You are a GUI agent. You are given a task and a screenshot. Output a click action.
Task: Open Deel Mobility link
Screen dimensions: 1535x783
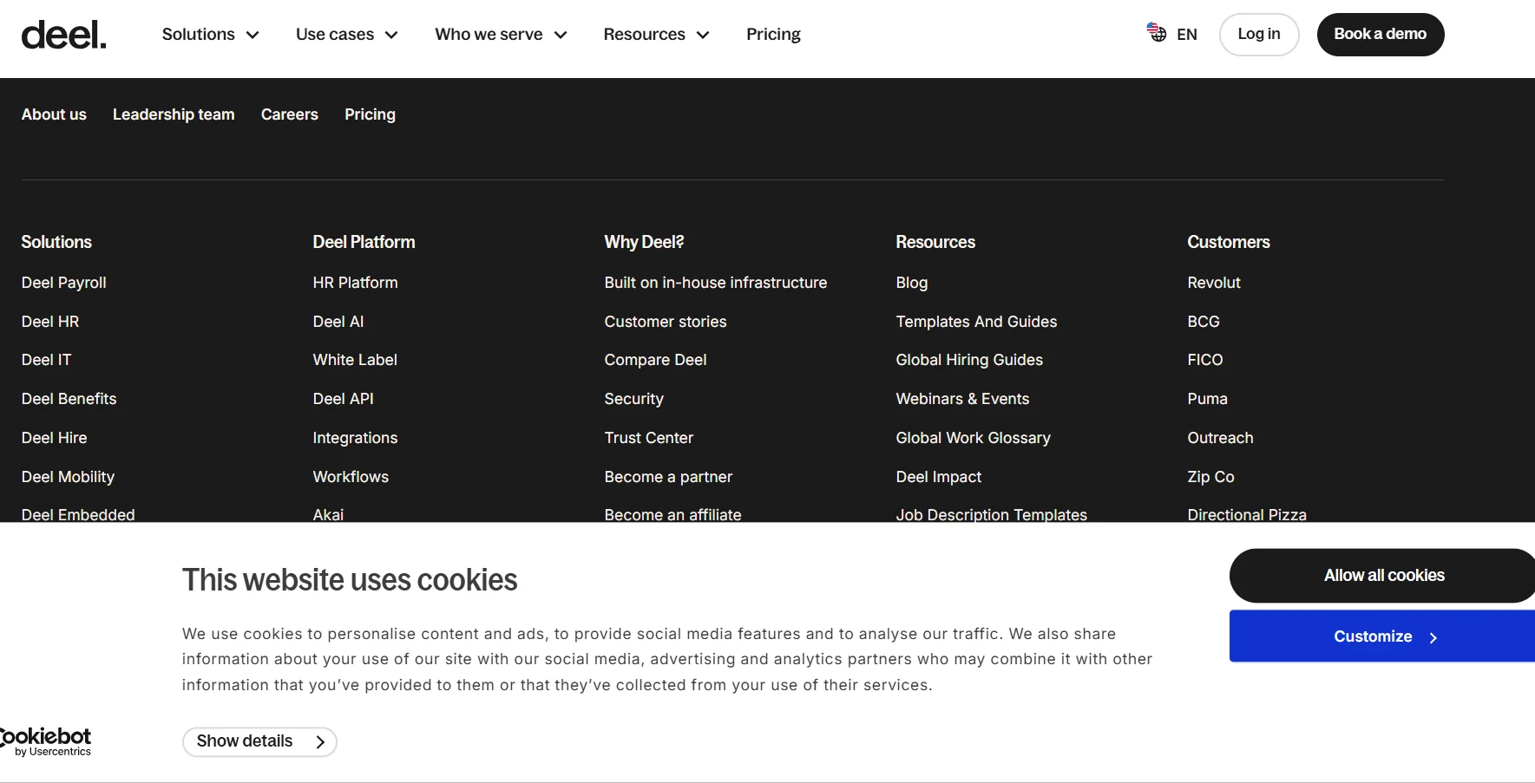pyautogui.click(x=68, y=477)
